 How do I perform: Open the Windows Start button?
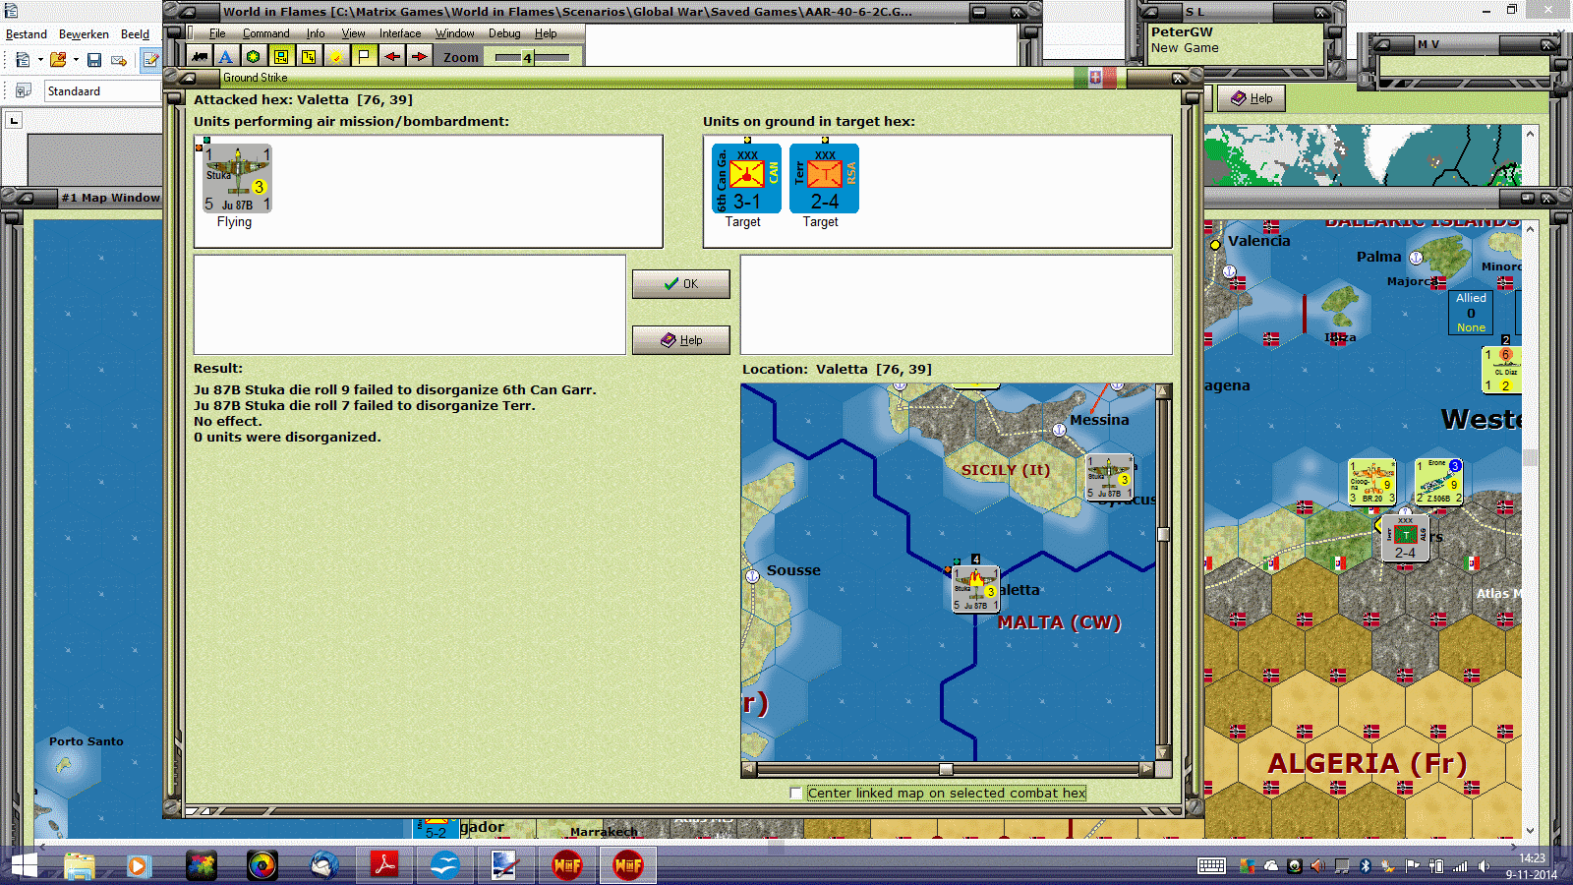24,865
